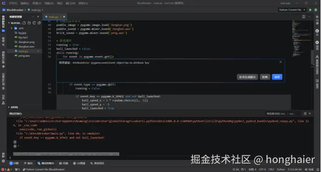This screenshot has height=172, width=321.
Task: Run the program with the green play icon
Action: (310, 10)
